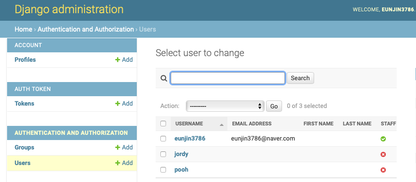Go to Home in the breadcrumb
The width and height of the screenshot is (416, 182).
24,29
